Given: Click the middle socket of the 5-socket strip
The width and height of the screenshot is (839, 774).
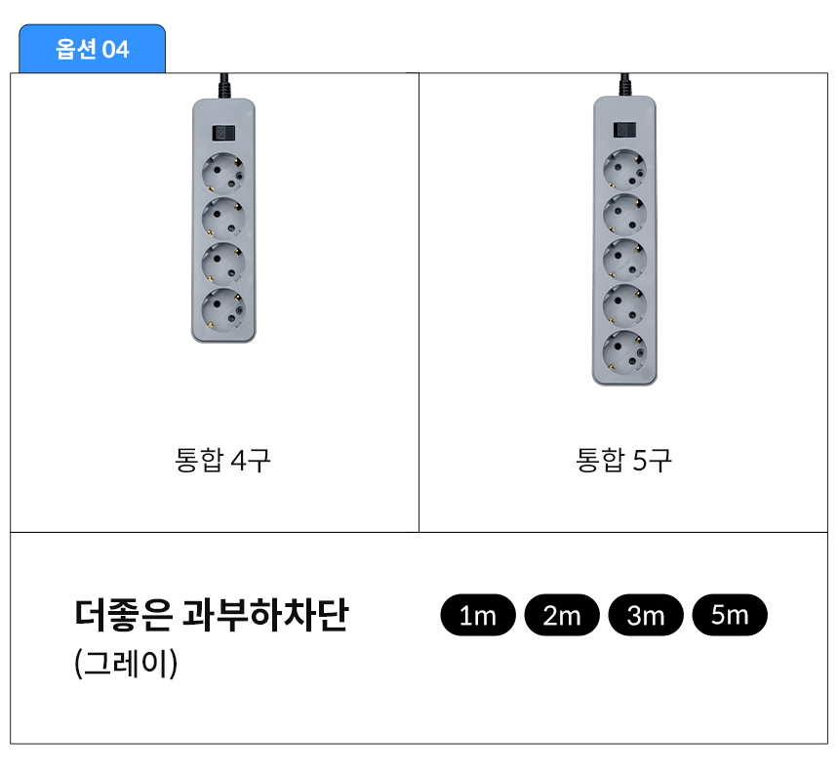Looking at the screenshot, I should (x=624, y=260).
